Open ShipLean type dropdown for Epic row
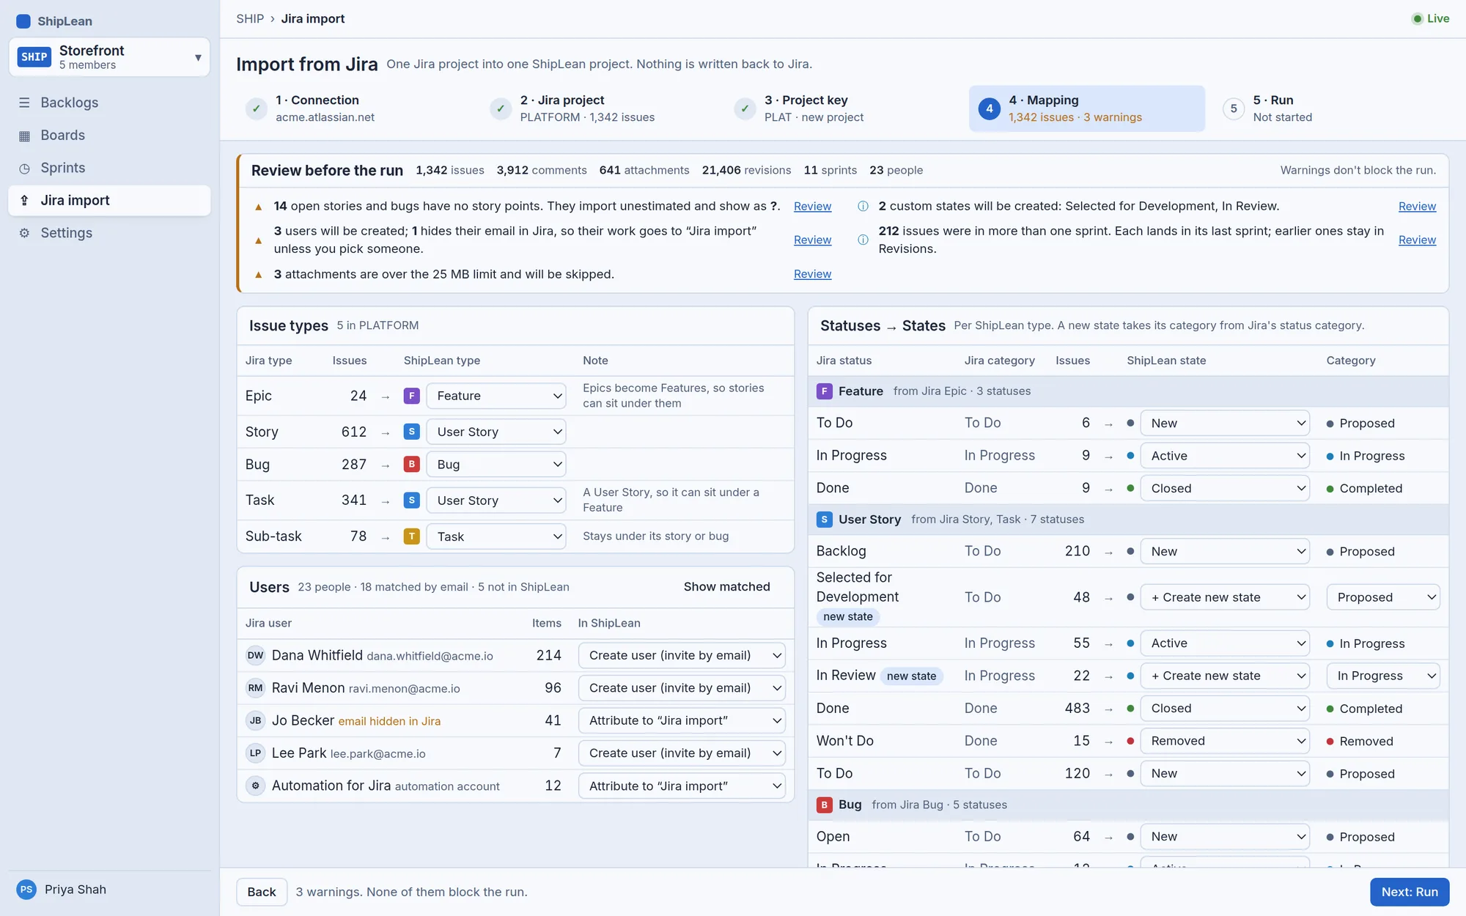 click(x=496, y=396)
